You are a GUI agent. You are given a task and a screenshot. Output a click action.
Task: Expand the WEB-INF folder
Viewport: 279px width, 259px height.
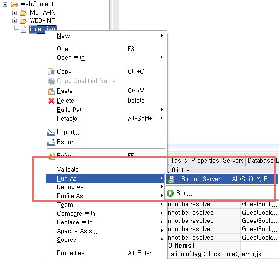click(14, 21)
